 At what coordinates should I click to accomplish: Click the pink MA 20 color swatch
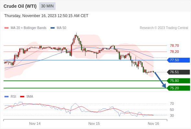coord(6,28)
